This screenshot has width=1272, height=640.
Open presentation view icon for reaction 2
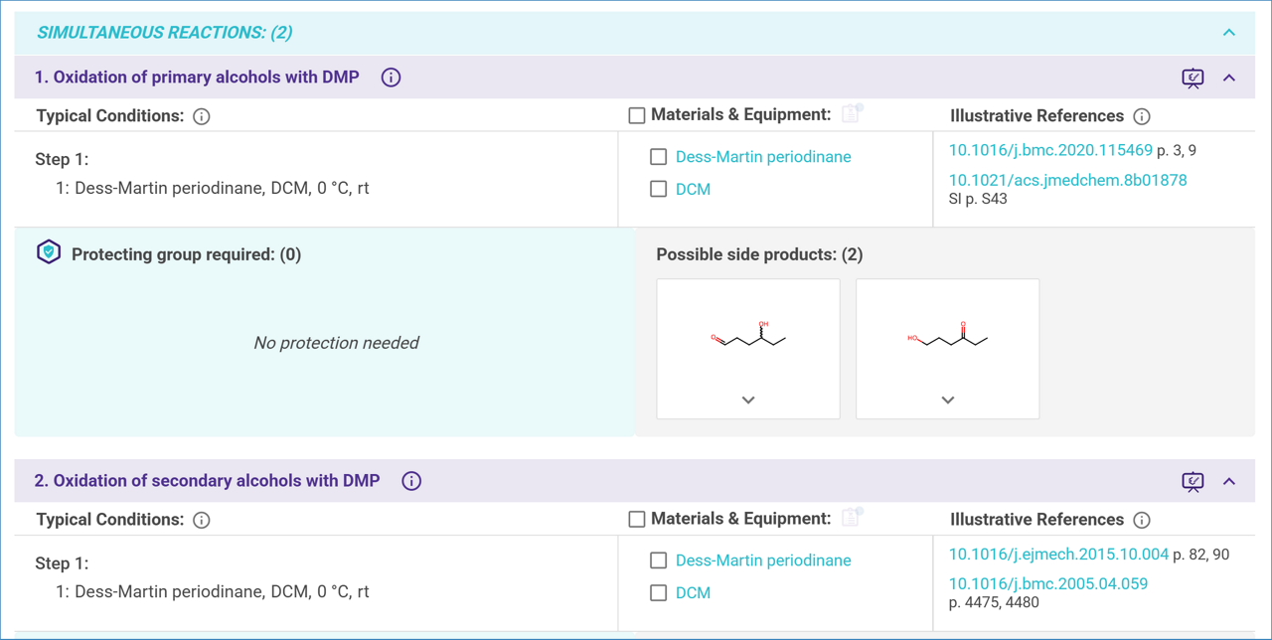click(1192, 482)
